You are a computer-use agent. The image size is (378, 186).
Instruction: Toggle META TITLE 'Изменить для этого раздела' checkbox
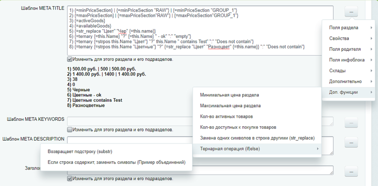(x=70, y=59)
